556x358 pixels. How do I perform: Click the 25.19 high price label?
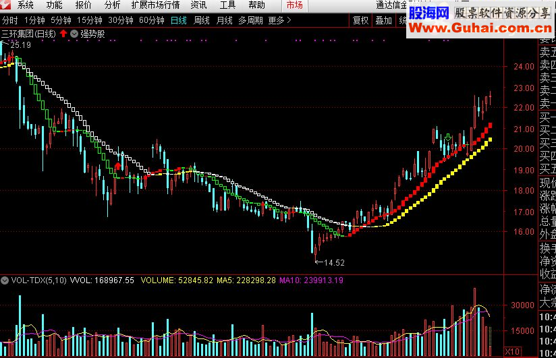pyautogui.click(x=20, y=45)
